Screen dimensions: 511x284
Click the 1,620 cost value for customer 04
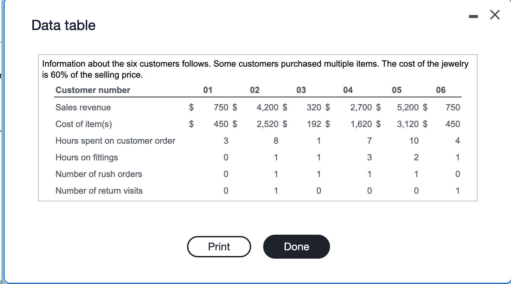pos(361,124)
